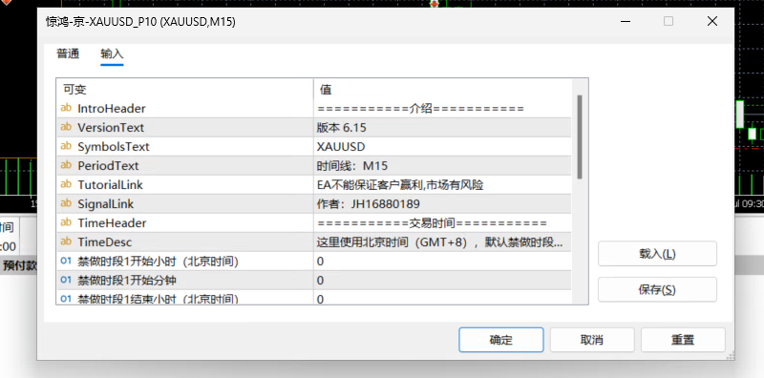Click the ab icon beside VersionText
The height and width of the screenshot is (378, 764).
tap(66, 127)
